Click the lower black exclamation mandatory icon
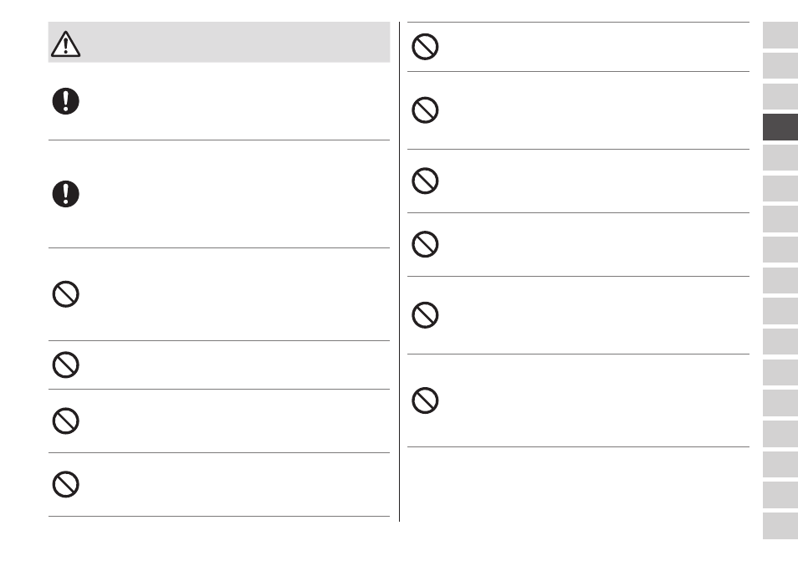798x561 pixels. click(65, 194)
